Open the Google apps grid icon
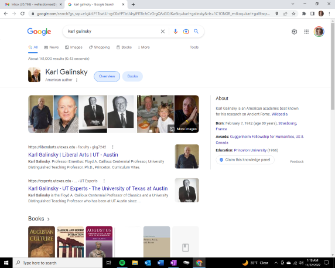 click(306, 32)
